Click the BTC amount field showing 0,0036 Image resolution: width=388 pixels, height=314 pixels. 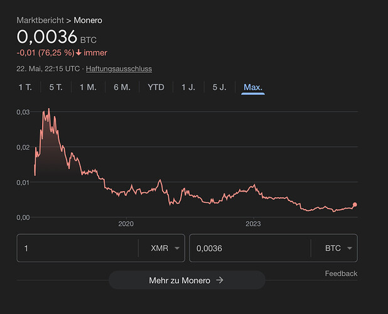click(250, 248)
